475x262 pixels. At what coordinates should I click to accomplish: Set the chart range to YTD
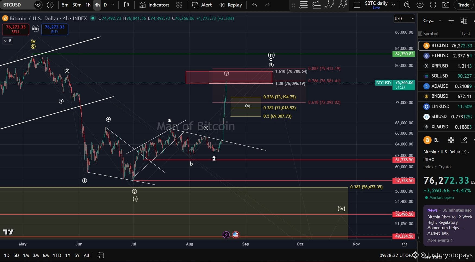[57, 255]
